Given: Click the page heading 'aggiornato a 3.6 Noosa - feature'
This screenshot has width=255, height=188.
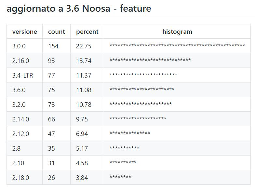Looking at the screenshot, I should [x=79, y=8].
